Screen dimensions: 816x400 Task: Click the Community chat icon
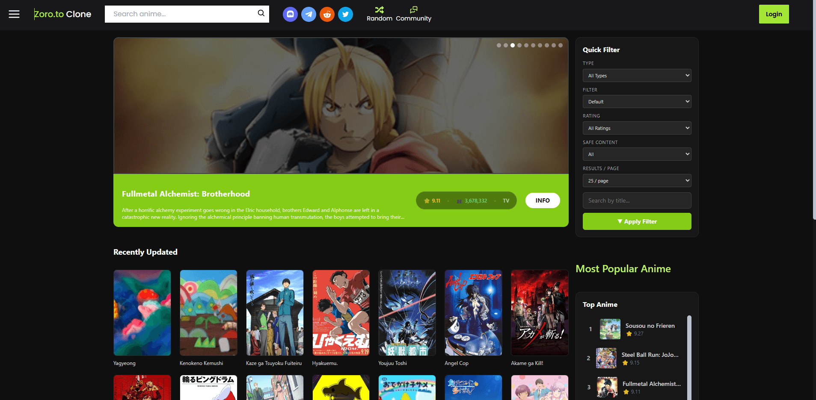click(x=414, y=10)
